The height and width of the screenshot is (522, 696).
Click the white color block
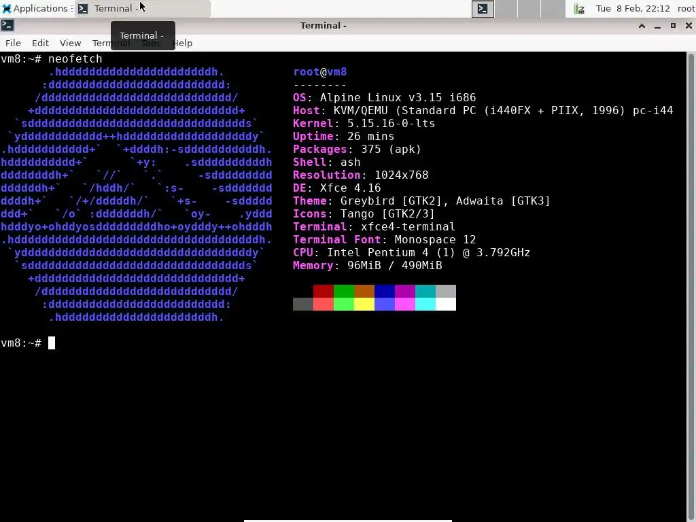(x=446, y=304)
